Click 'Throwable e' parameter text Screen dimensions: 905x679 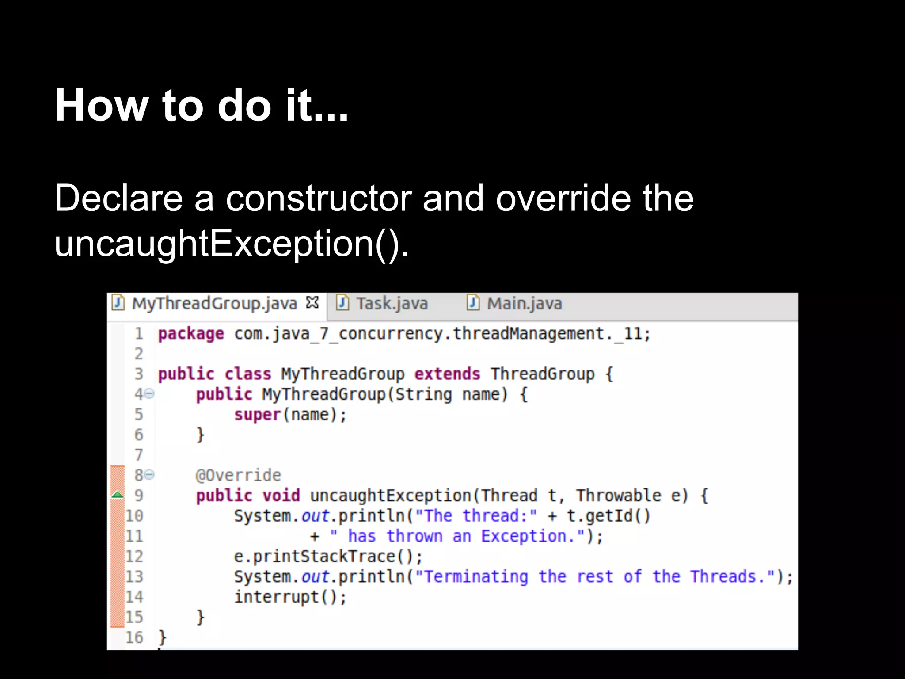(629, 496)
